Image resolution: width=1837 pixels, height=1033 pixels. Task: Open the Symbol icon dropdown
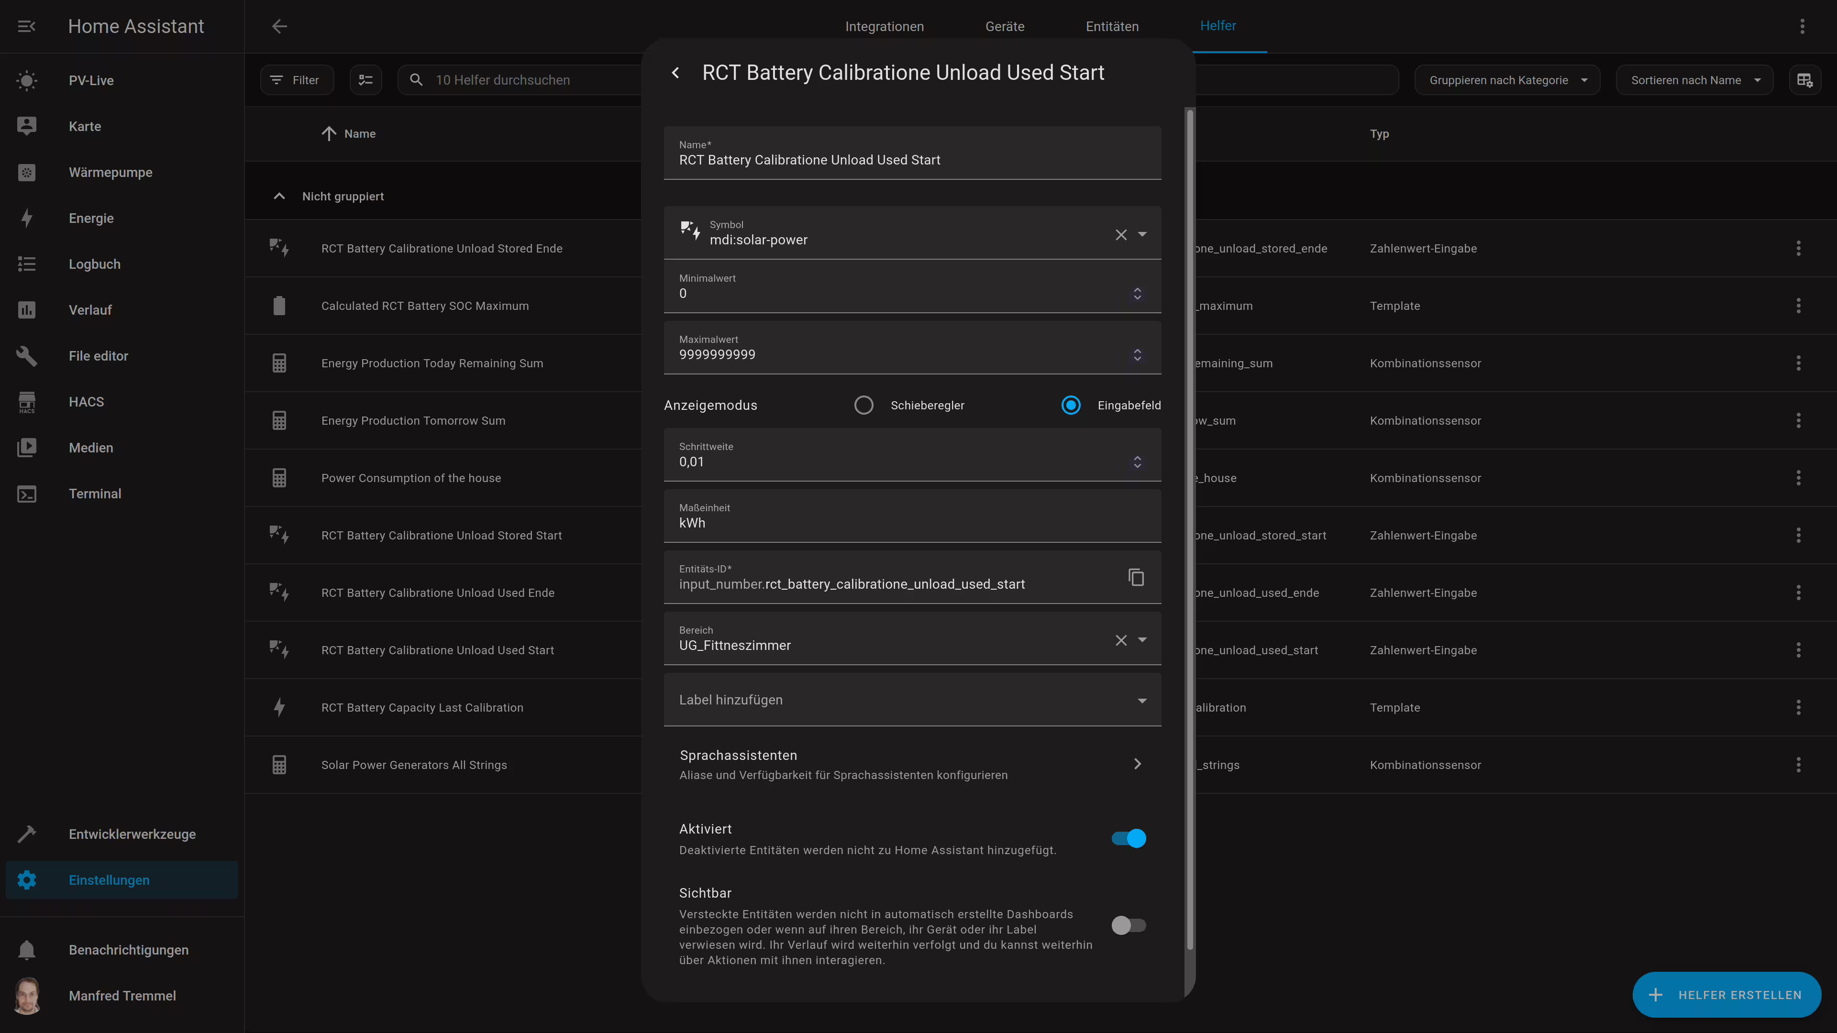(1142, 234)
